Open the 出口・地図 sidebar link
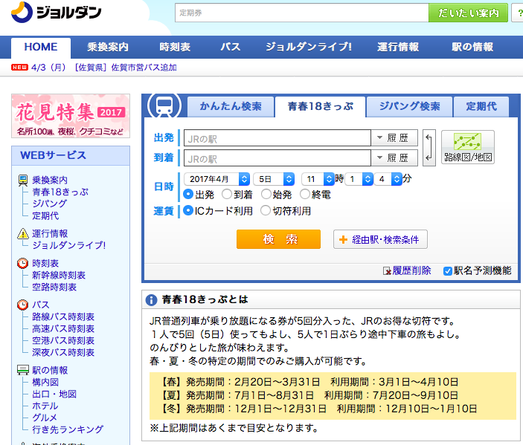This screenshot has height=445, width=523. point(54,394)
